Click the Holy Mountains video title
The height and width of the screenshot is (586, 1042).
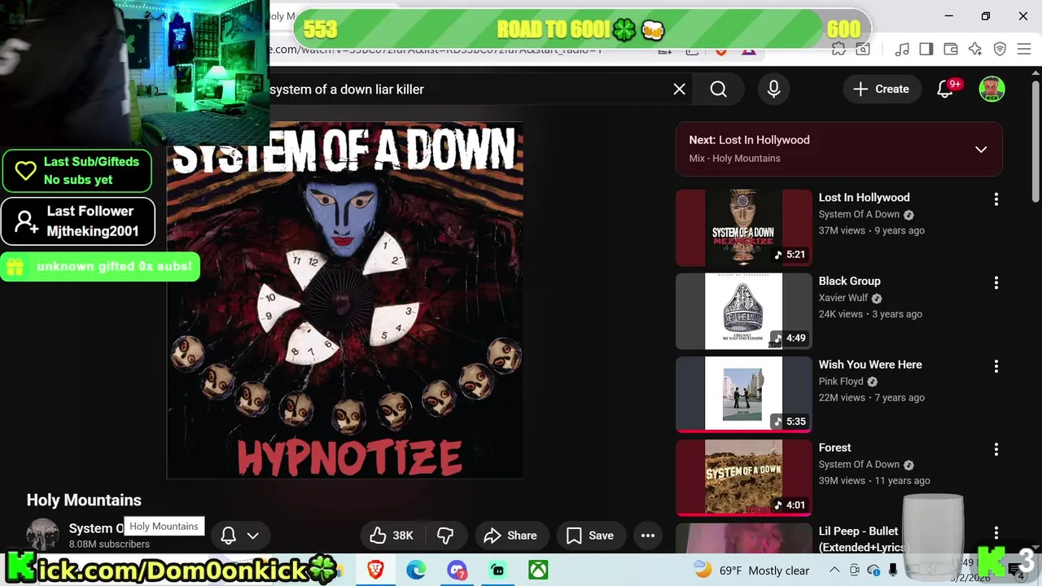click(x=84, y=501)
